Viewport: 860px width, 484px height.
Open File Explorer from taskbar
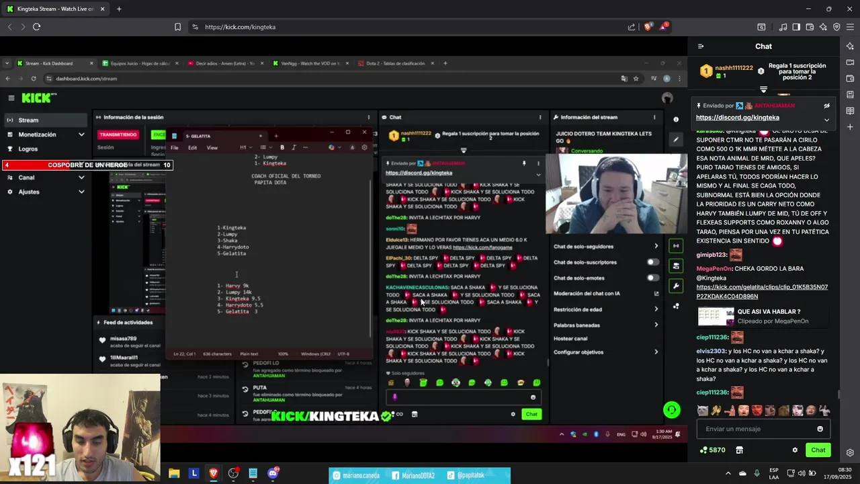click(174, 473)
